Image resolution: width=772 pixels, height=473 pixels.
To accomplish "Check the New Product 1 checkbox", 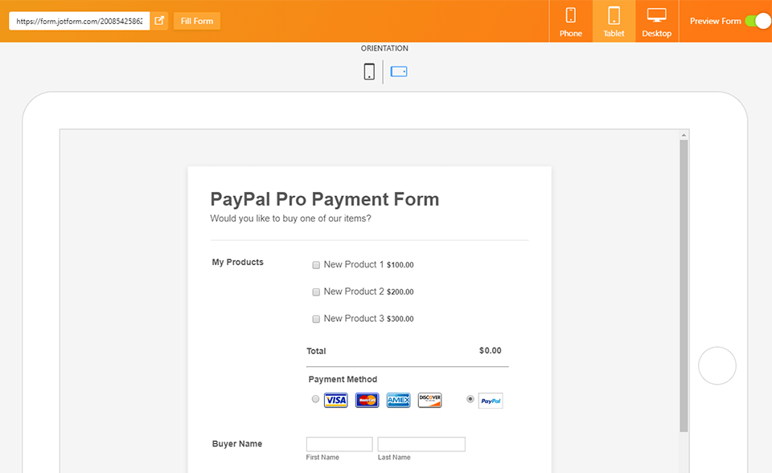I will click(x=316, y=264).
